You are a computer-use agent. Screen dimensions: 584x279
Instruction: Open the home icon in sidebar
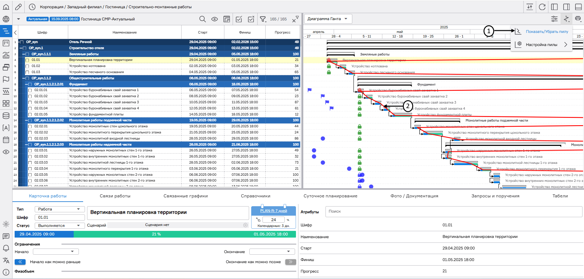[6, 7]
